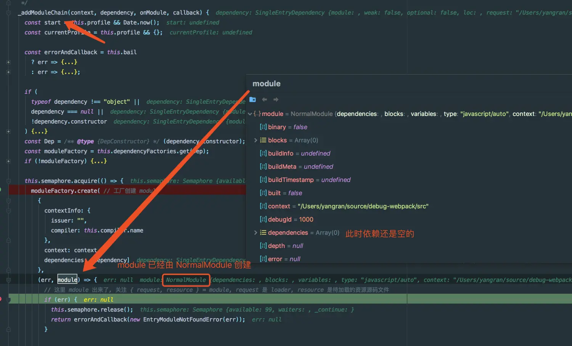Viewport: 572px width, 346px height.
Task: Click the field icon next to depth
Action: 263,246
